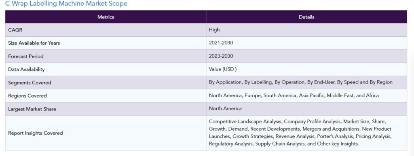Click the North America, Europe regions list
414x156 pixels.
pos(294,96)
